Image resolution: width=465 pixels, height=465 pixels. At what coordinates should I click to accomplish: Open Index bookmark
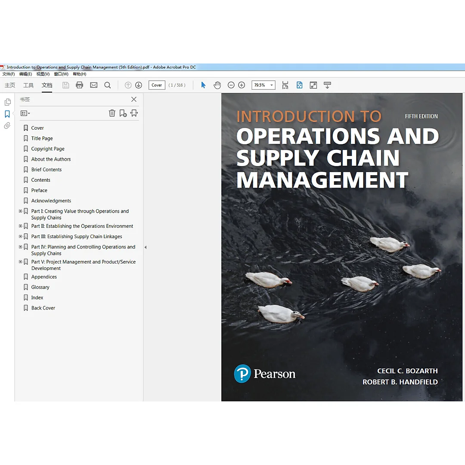37,298
